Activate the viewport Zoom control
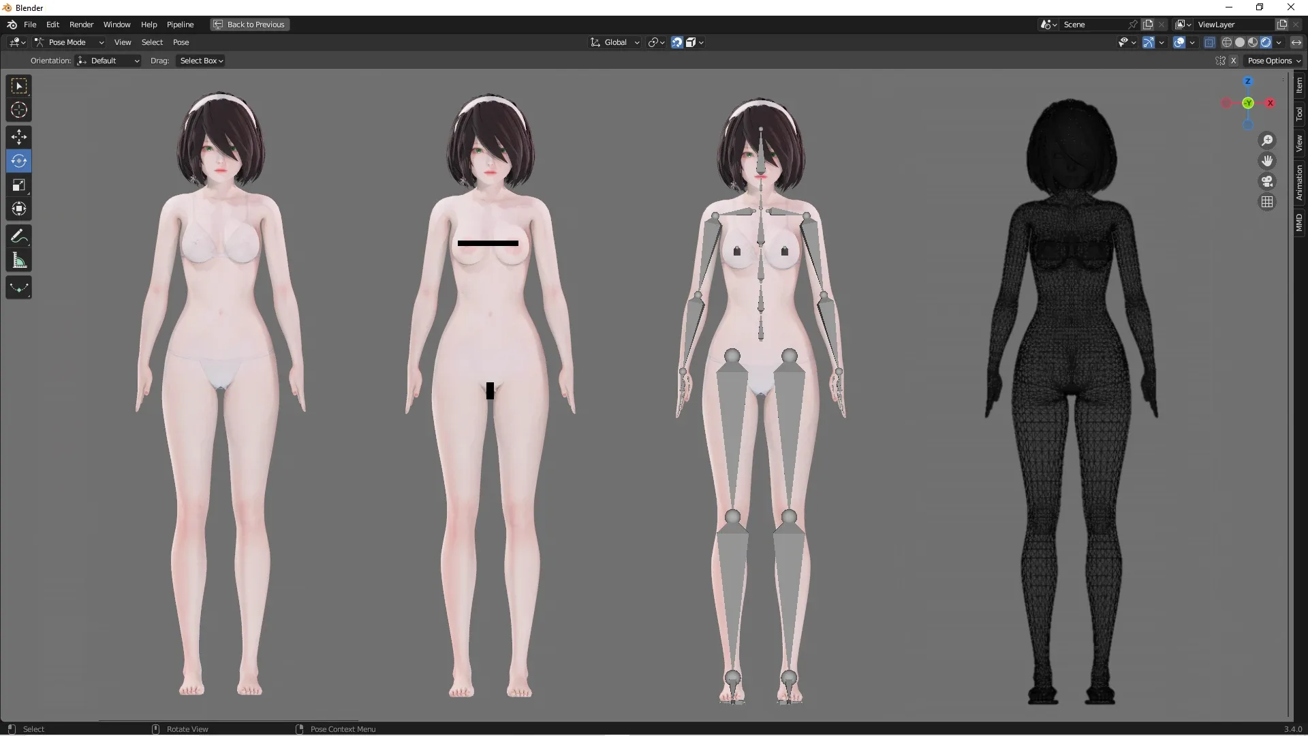The image size is (1308, 736). tap(1267, 140)
